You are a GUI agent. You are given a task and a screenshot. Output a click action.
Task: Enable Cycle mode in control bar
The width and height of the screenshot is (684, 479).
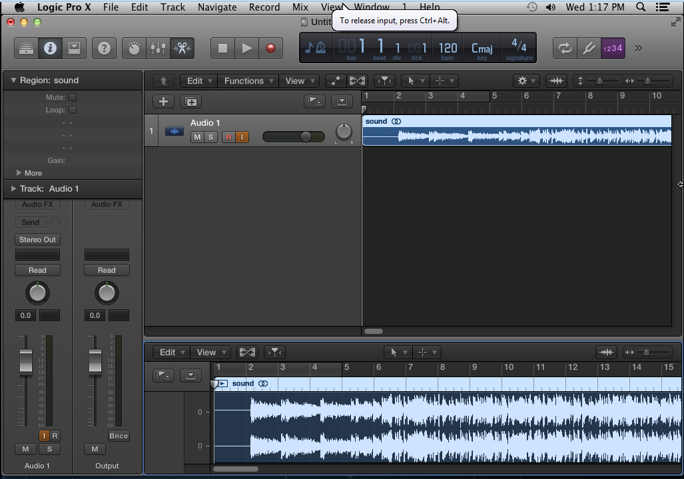click(x=565, y=48)
